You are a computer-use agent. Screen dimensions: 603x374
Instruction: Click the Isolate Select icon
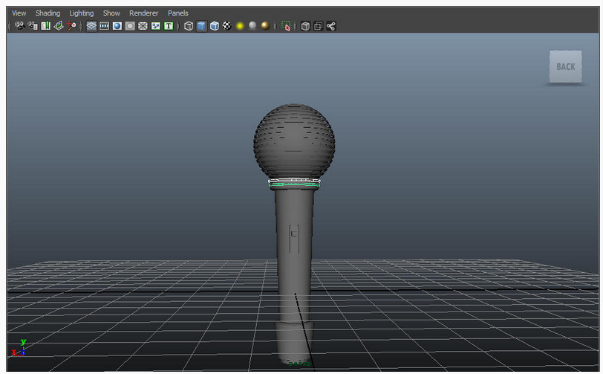click(286, 26)
